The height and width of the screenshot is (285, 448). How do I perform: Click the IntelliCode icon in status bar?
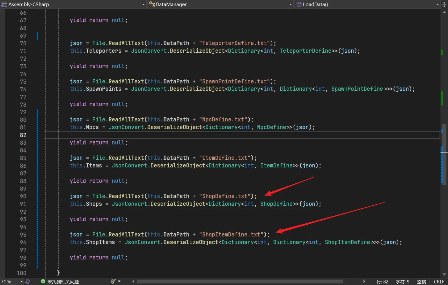pos(28,281)
